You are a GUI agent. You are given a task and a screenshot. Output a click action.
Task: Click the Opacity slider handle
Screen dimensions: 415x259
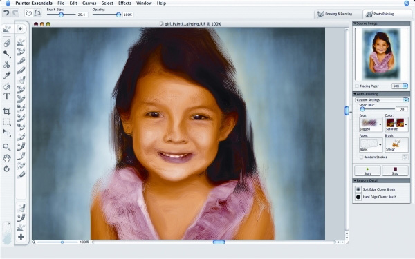click(x=118, y=15)
